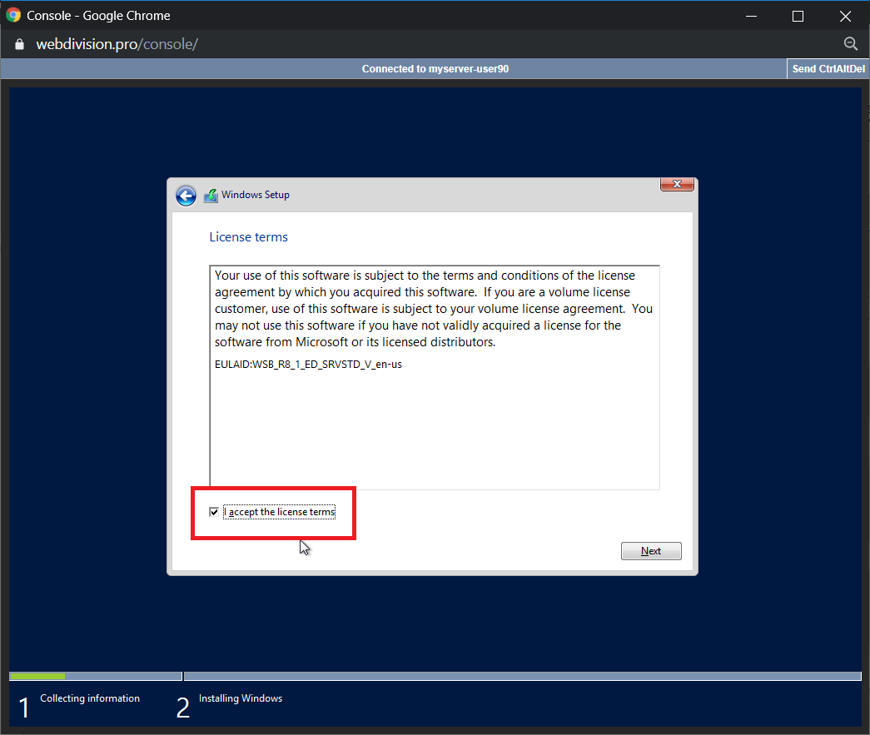Click the blue back arrow in Windows Setup
Viewport: 870px width, 735px height.
tap(186, 196)
